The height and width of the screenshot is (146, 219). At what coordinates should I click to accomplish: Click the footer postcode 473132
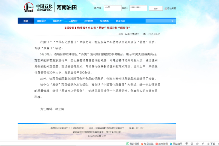140,128
